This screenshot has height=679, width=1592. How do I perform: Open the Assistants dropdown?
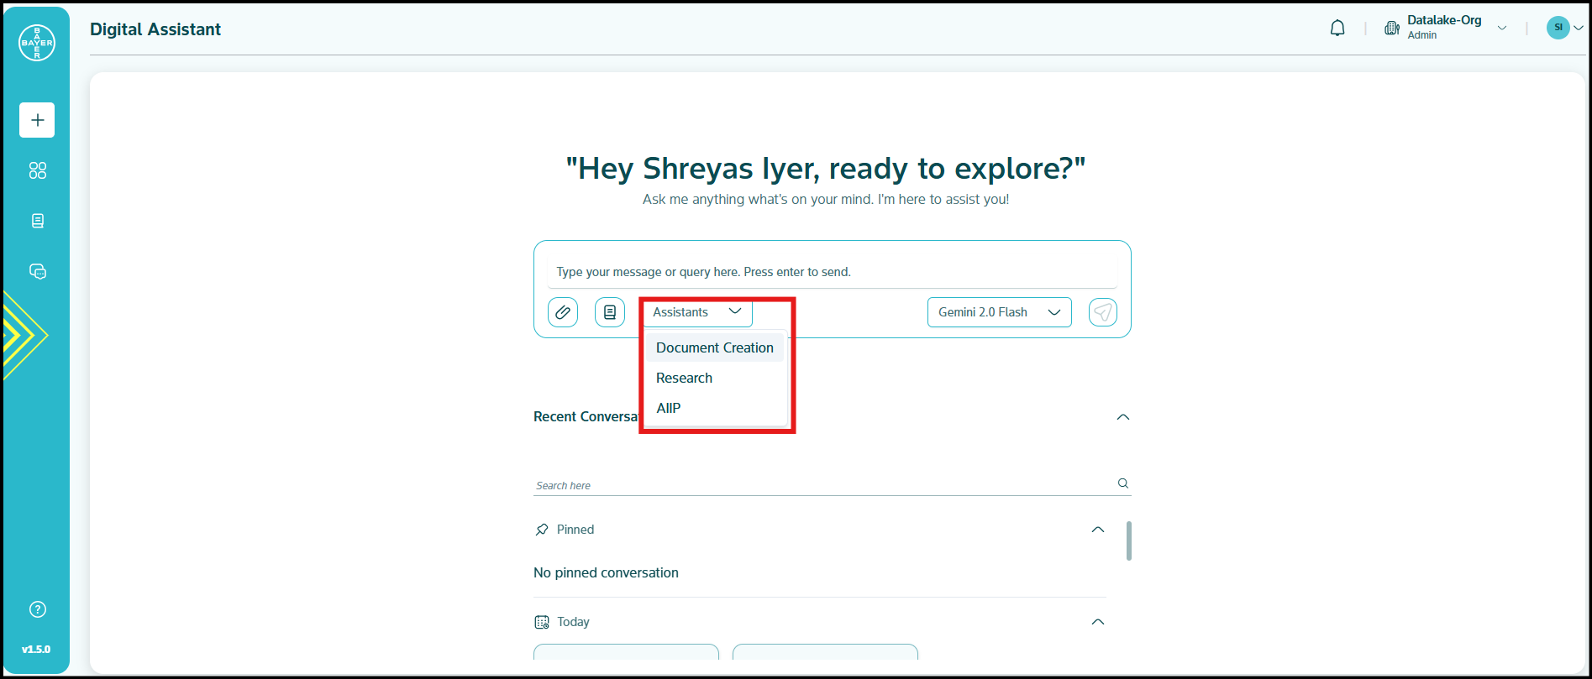click(697, 312)
